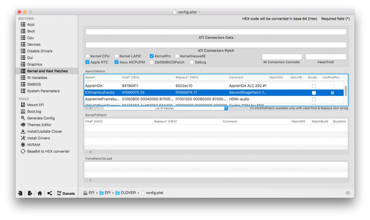Open the SMBIOS section
This screenshot has height=220, width=370.
tap(34, 84)
